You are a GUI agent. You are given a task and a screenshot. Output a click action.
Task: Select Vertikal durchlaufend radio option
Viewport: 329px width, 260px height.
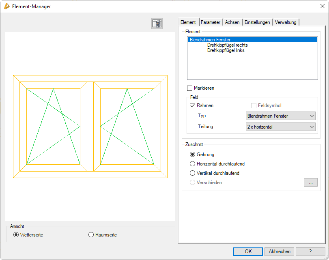[193, 173]
